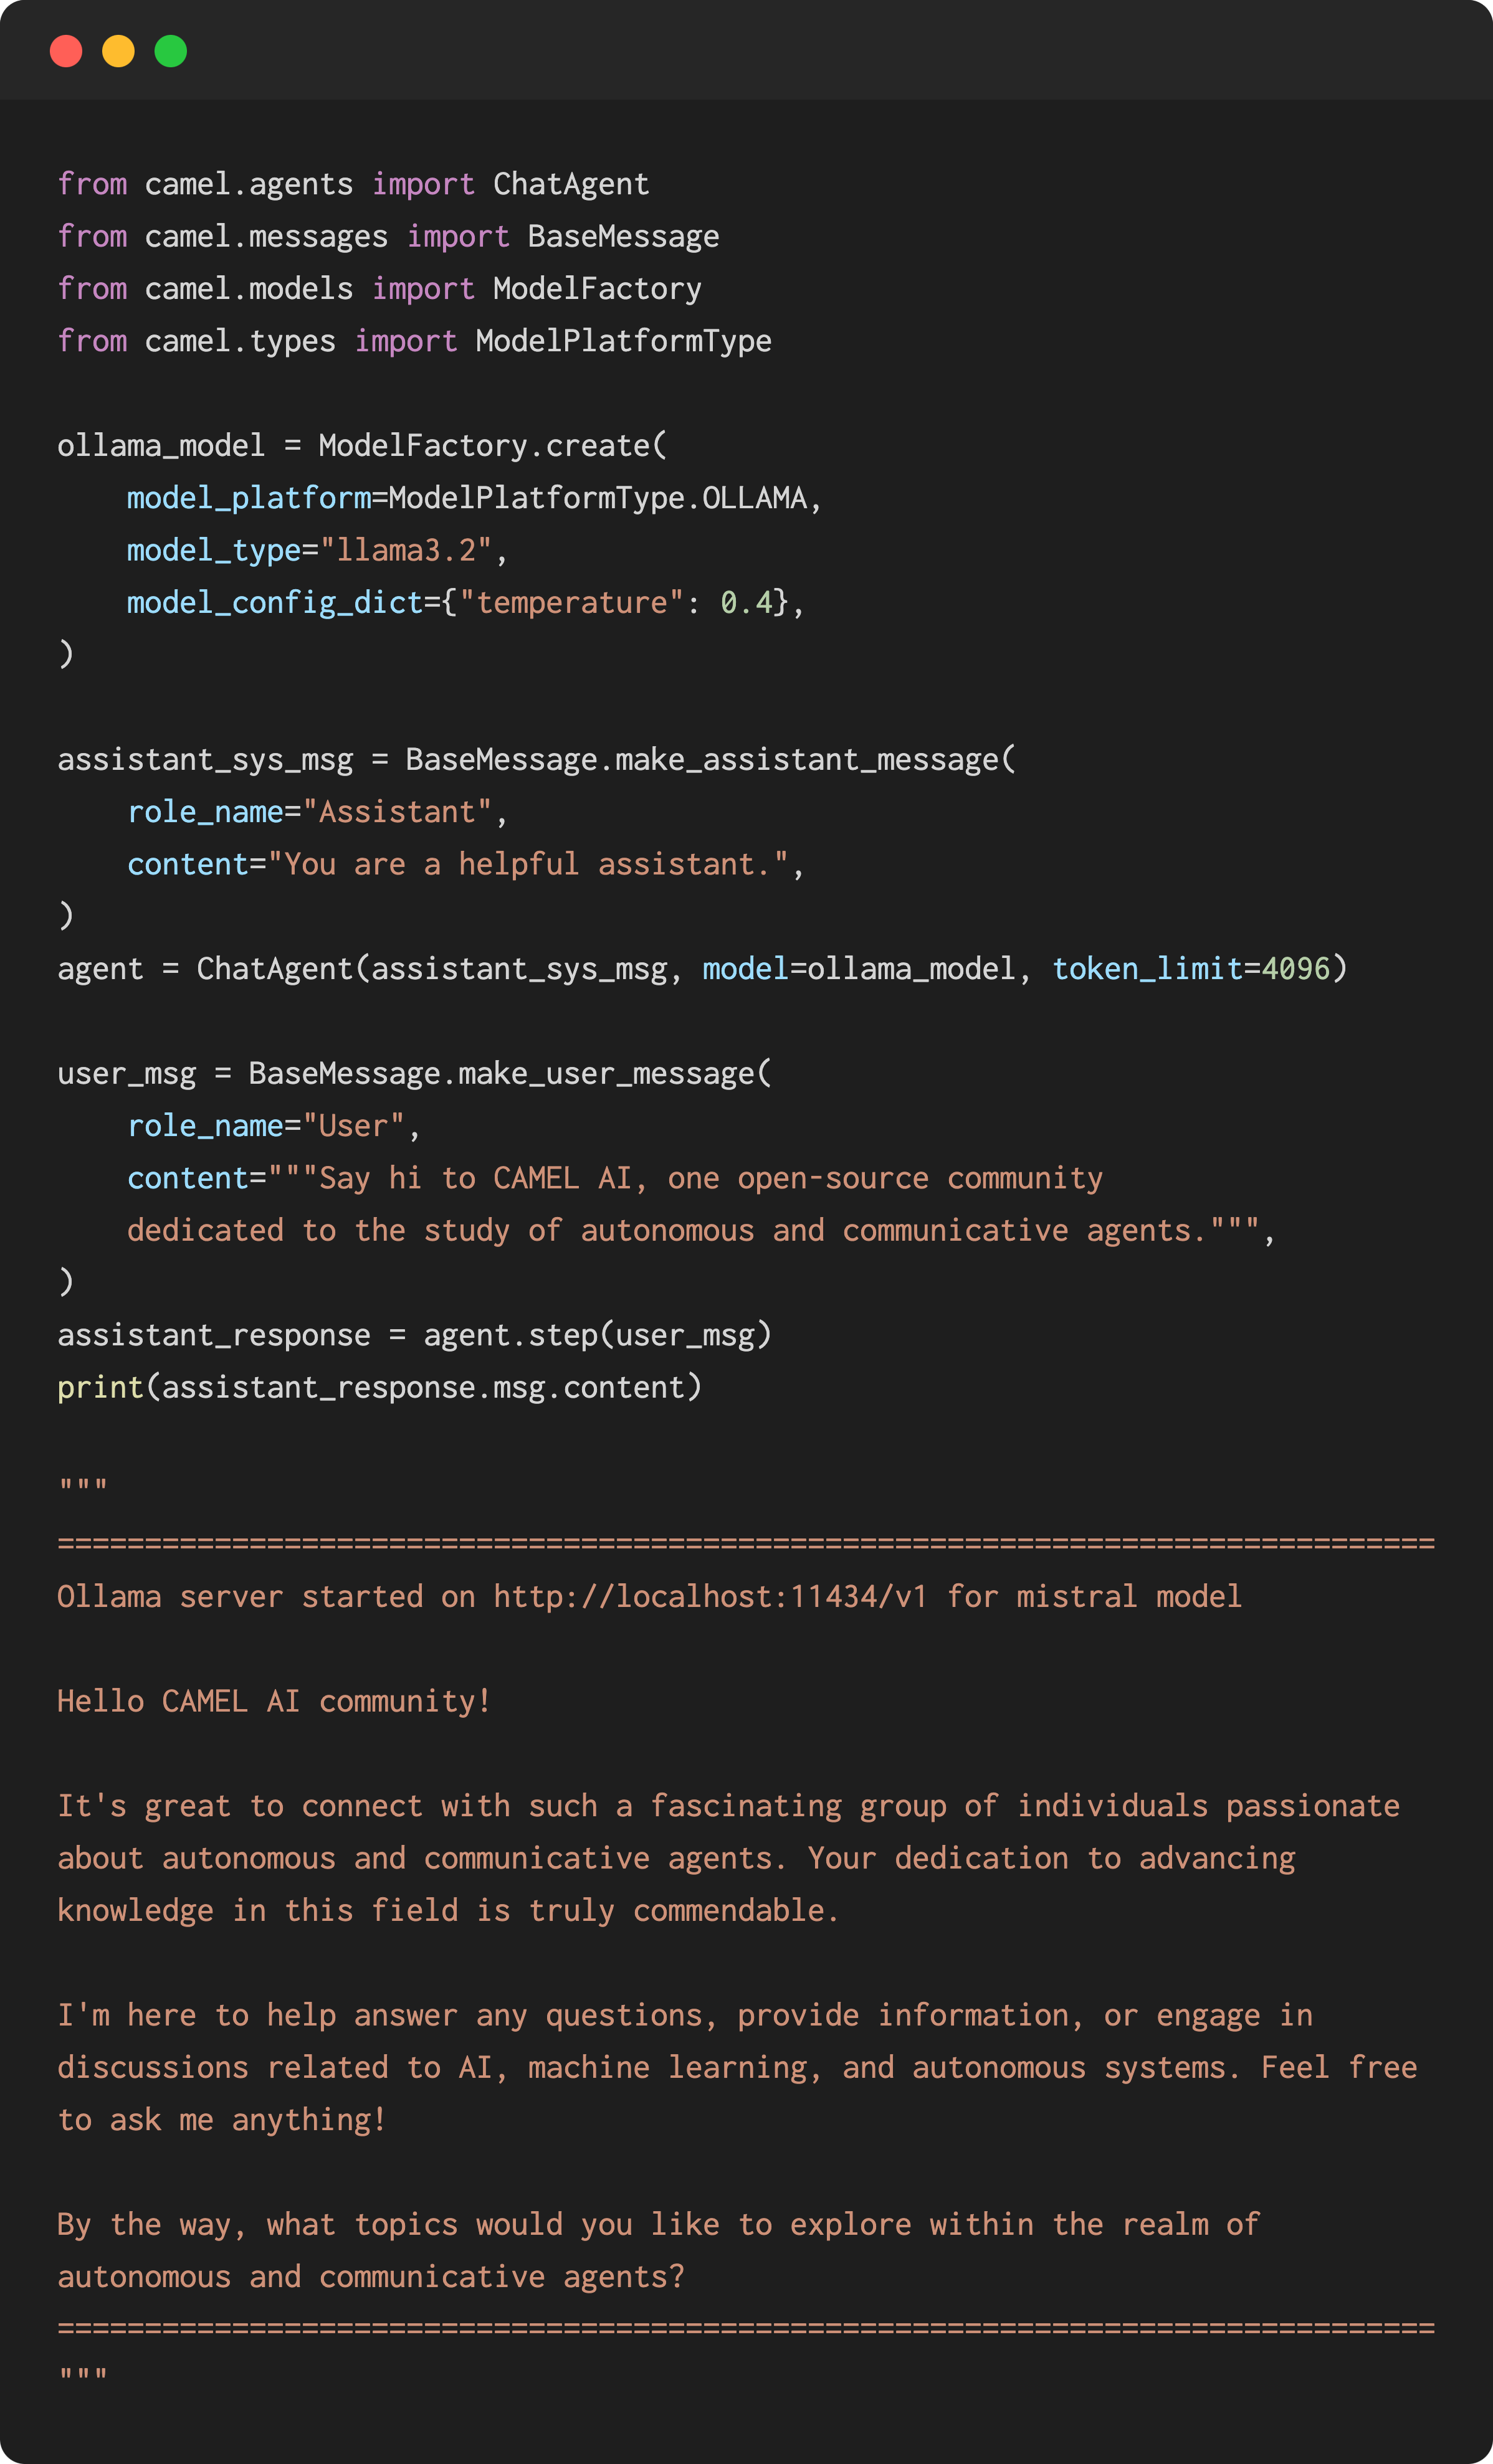Viewport: 1493px width, 2464px height.
Task: Click the "llama3.2" model type string
Action: 405,550
